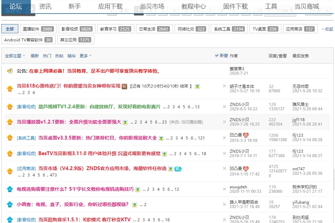Select the 网络社交 322 category

192,29
